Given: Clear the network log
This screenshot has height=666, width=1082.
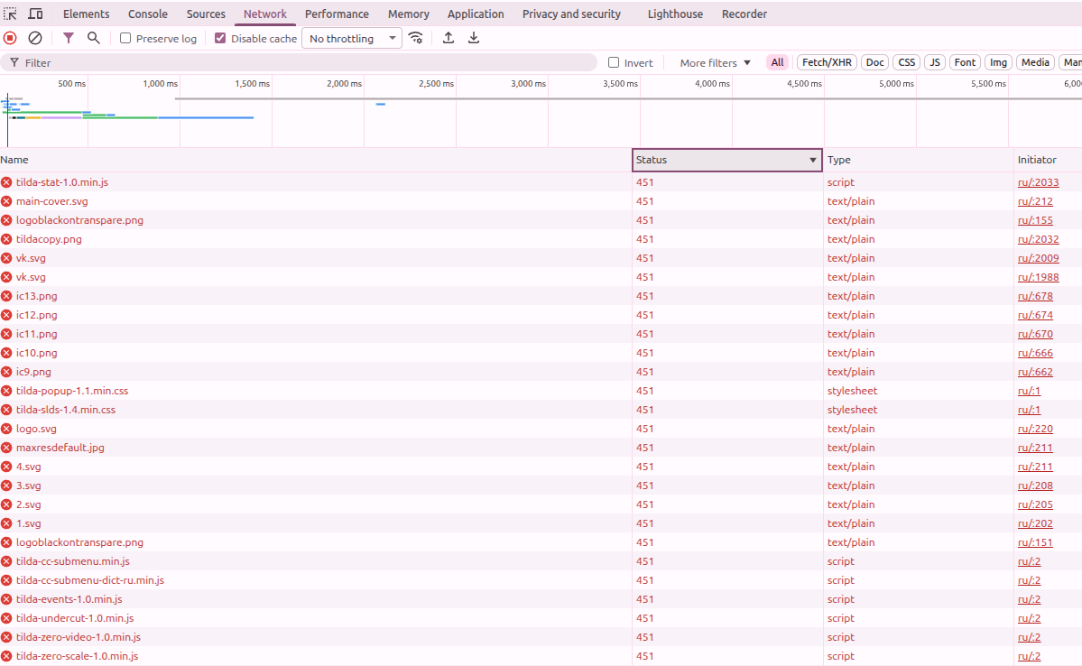Looking at the screenshot, I should pyautogui.click(x=35, y=38).
